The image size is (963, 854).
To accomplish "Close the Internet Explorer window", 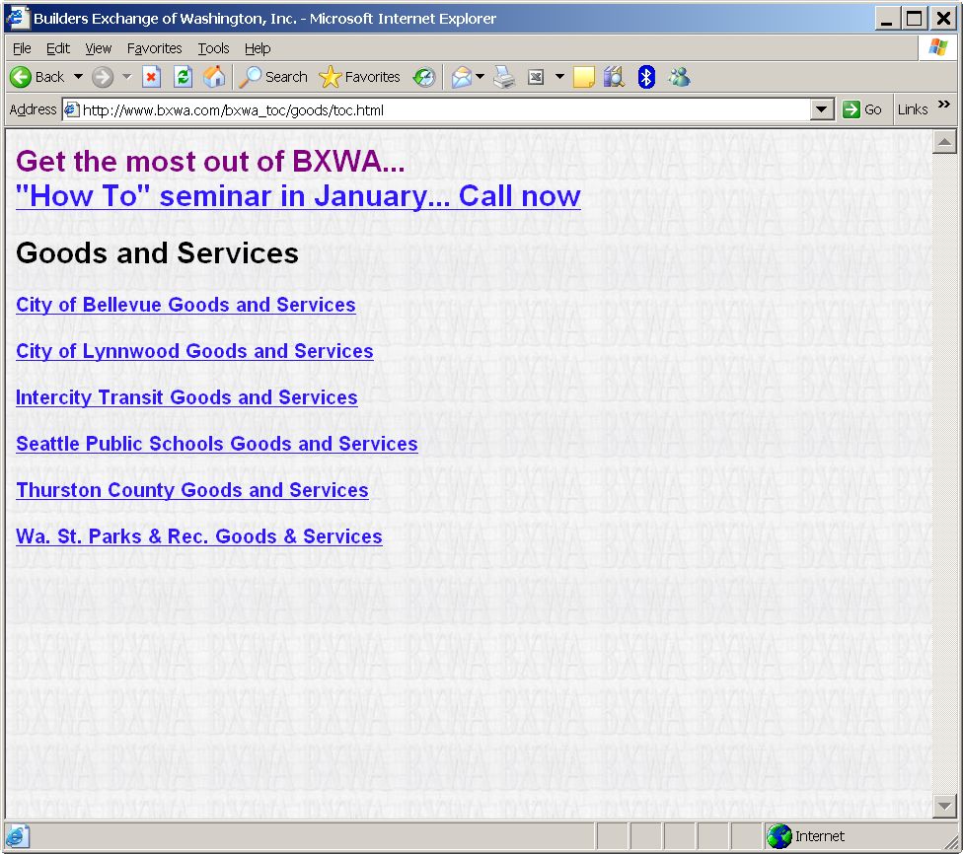I will point(942,19).
